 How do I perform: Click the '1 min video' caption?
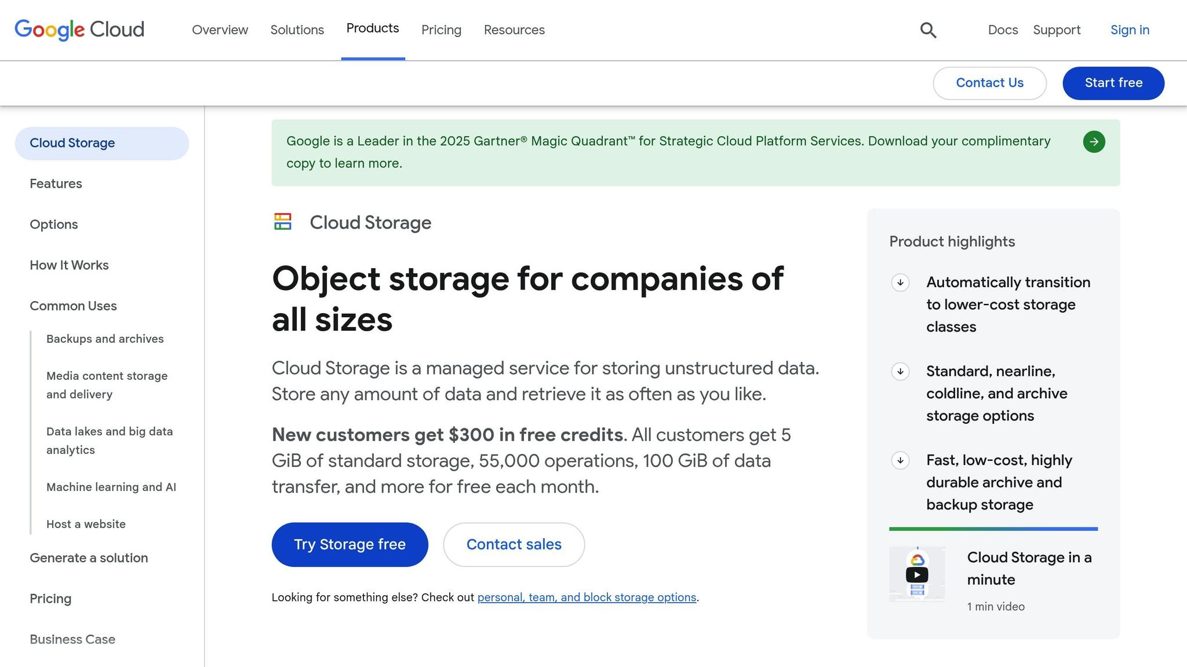point(996,607)
